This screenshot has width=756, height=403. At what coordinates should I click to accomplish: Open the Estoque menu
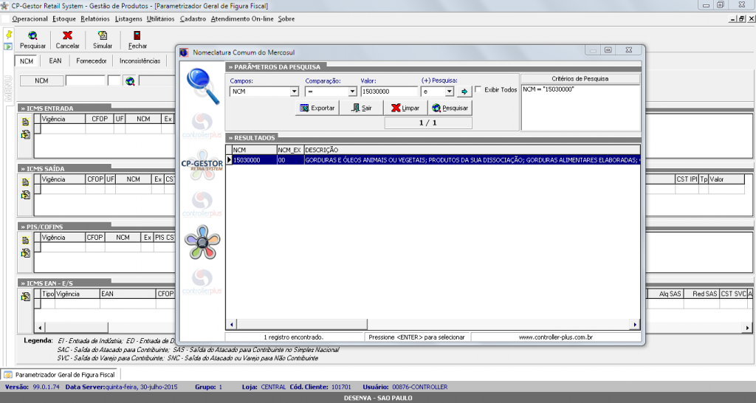click(64, 18)
